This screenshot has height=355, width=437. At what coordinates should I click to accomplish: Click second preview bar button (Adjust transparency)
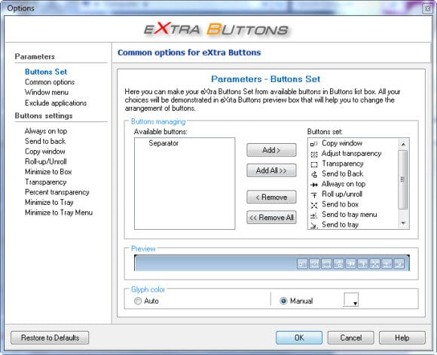(x=314, y=264)
